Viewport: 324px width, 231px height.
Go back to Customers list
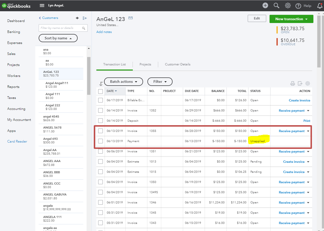pos(49,18)
